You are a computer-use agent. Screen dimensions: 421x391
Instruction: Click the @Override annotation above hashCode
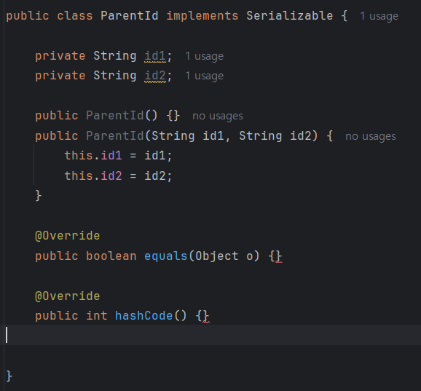[68, 296]
